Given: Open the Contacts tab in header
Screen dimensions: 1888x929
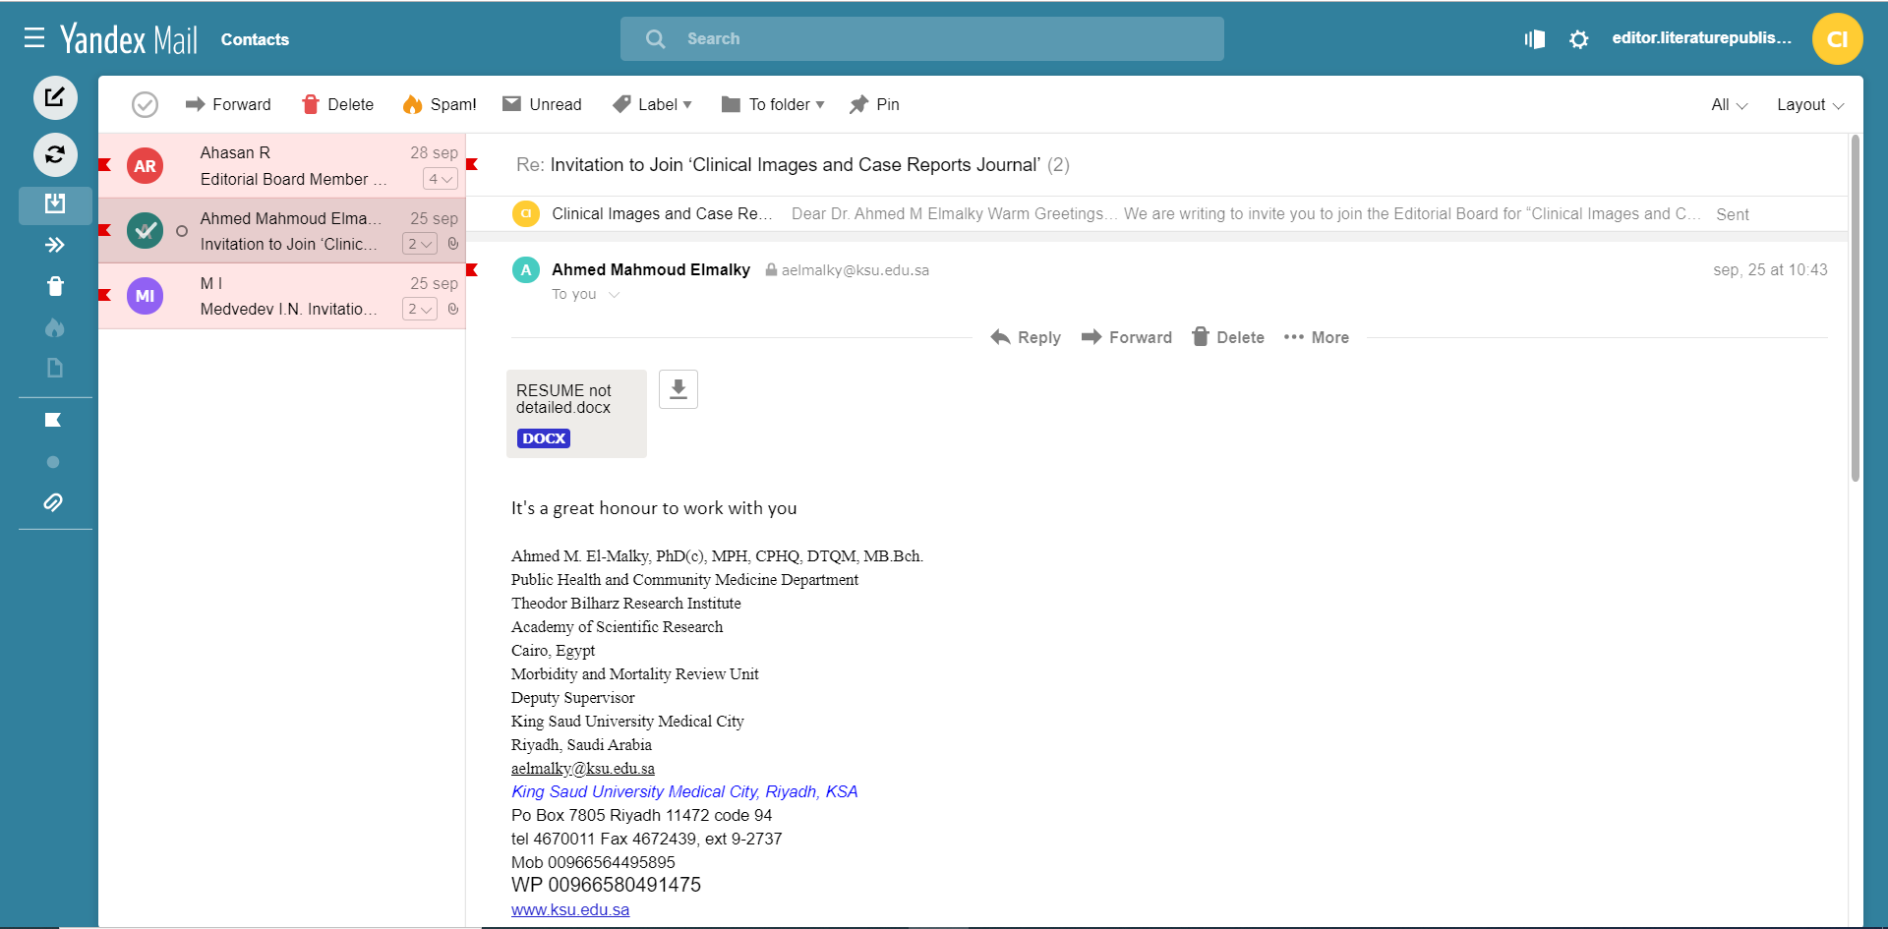Looking at the screenshot, I should point(255,39).
